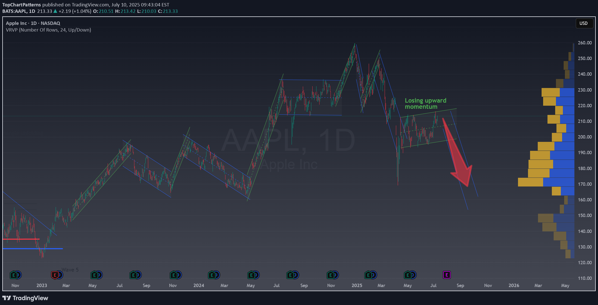
Task: Select the blue horizontal line near 129
Action: (x=33, y=249)
